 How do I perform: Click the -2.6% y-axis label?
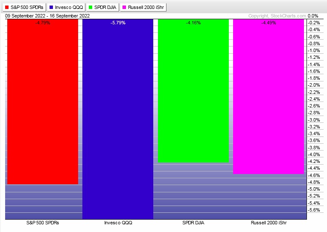[x=314, y=106]
